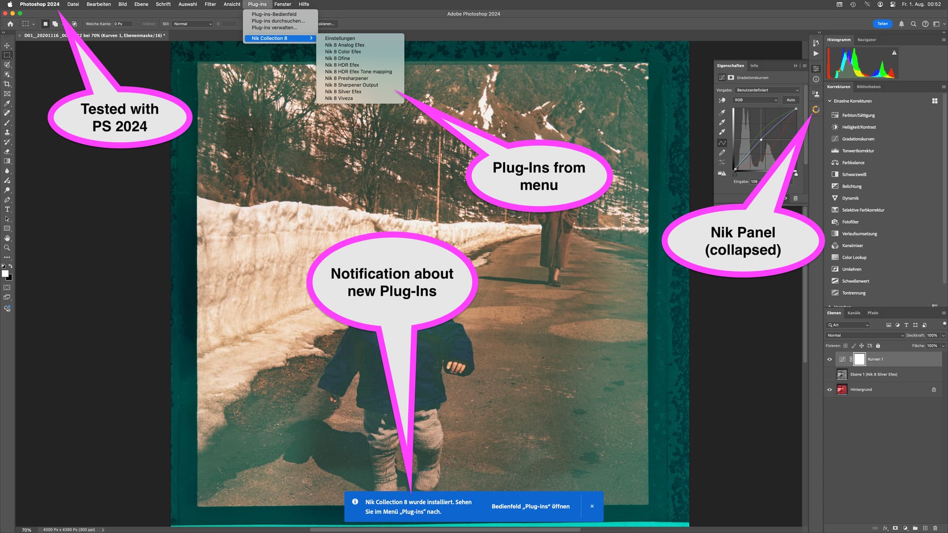Click the Home icon in options bar

pos(10,24)
